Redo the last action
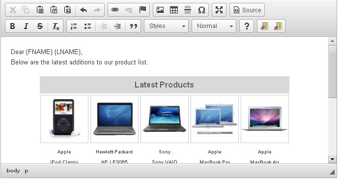This screenshot has width=339, height=180. [97, 10]
